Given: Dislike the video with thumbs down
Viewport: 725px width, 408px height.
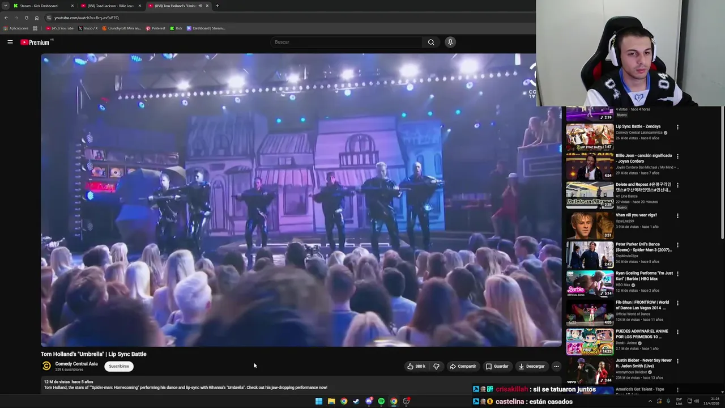Looking at the screenshot, I should [x=436, y=366].
